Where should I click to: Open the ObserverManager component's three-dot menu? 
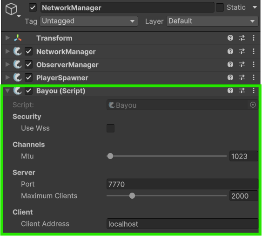click(254, 64)
